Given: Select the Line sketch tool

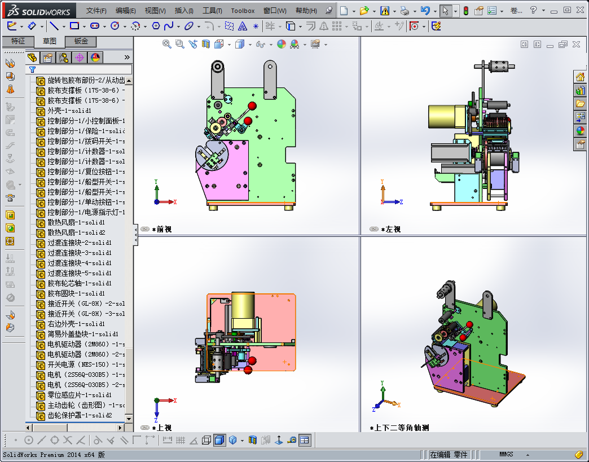Looking at the screenshot, I should coord(54,26).
